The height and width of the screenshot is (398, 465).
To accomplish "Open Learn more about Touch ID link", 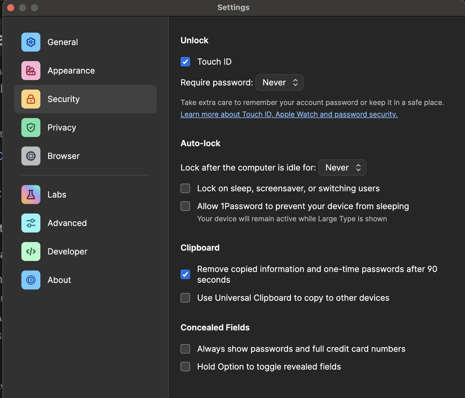I will [x=289, y=114].
